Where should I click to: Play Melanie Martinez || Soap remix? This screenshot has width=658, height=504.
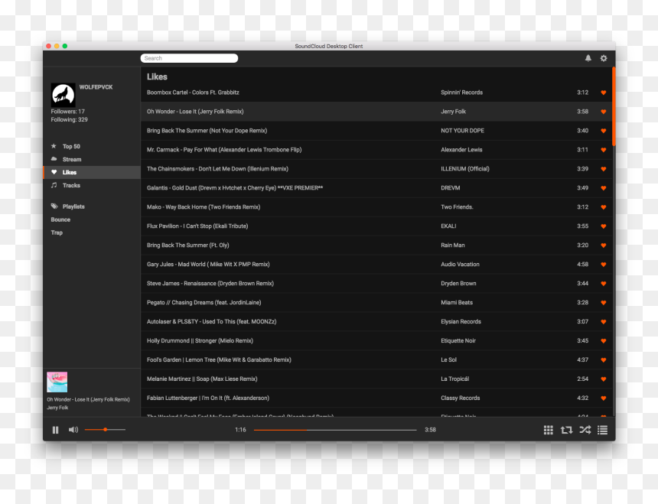202,379
